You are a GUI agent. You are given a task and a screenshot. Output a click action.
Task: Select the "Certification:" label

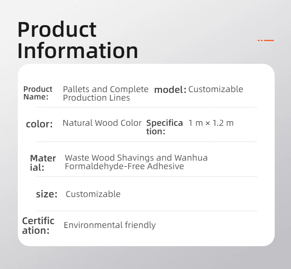(x=38, y=226)
